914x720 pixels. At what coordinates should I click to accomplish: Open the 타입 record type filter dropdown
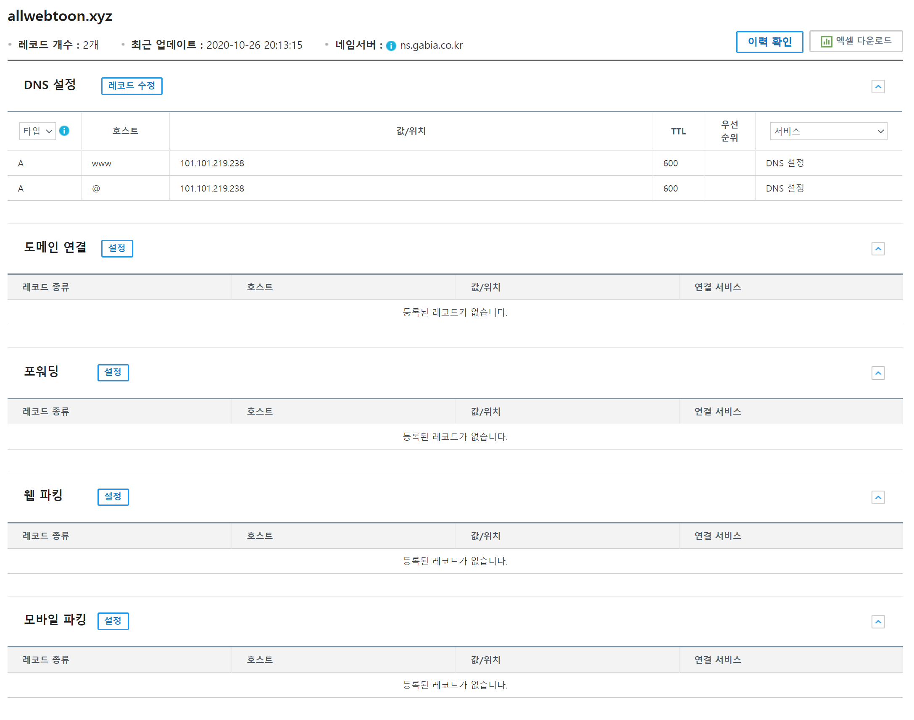(37, 131)
